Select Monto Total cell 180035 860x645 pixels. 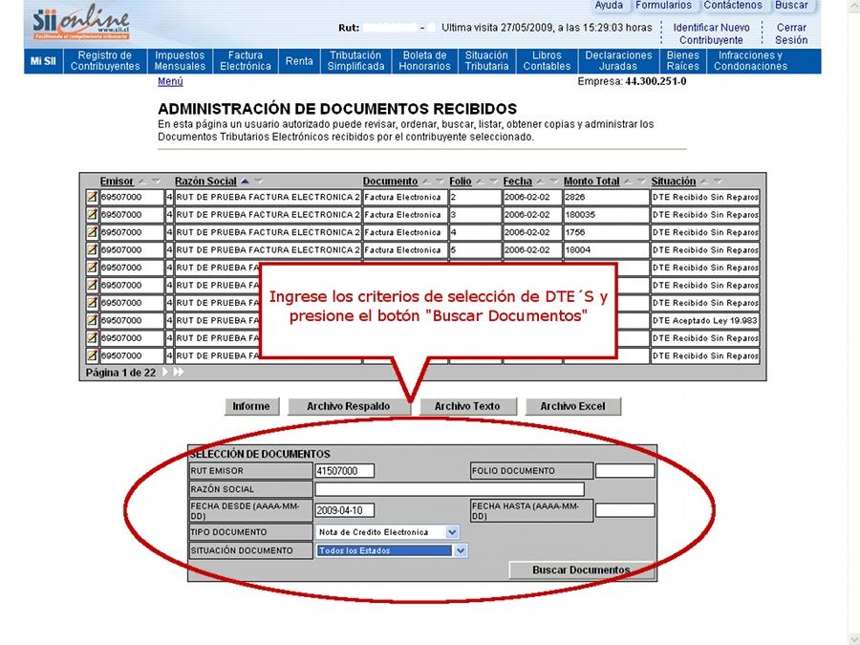[606, 214]
